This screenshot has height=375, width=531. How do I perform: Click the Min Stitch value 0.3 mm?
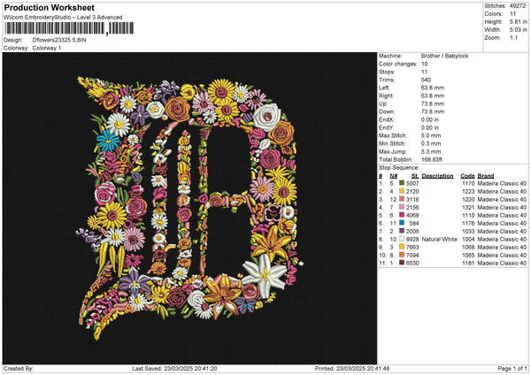tap(431, 143)
